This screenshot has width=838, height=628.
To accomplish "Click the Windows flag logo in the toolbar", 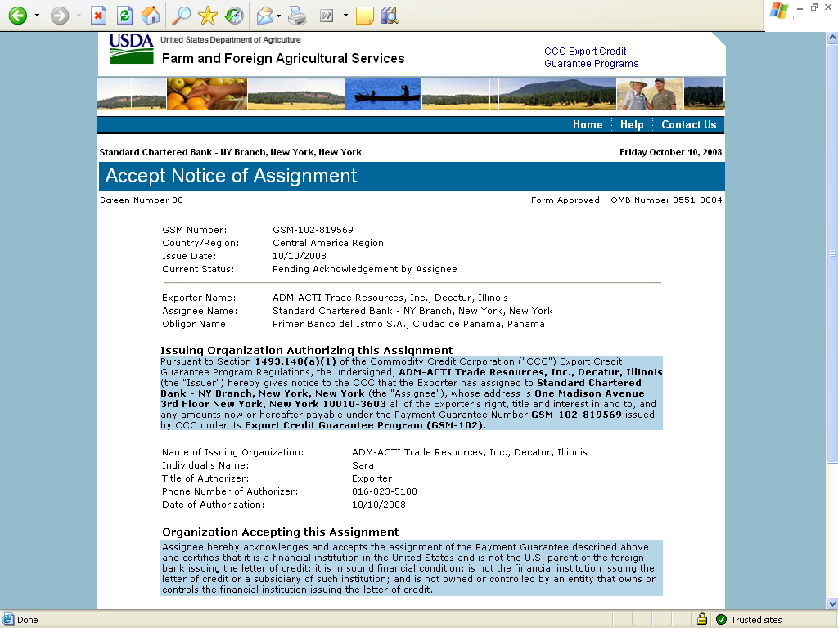I will pyautogui.click(x=779, y=11).
